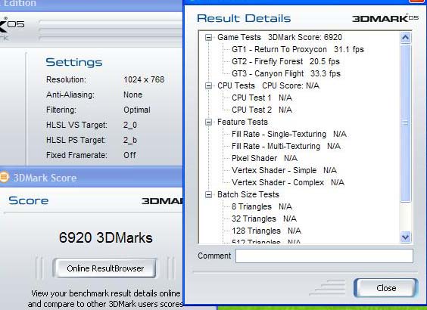Click the vertical scrollbar thumb in results list
Viewport: 427px width, 310px height.
point(406,123)
